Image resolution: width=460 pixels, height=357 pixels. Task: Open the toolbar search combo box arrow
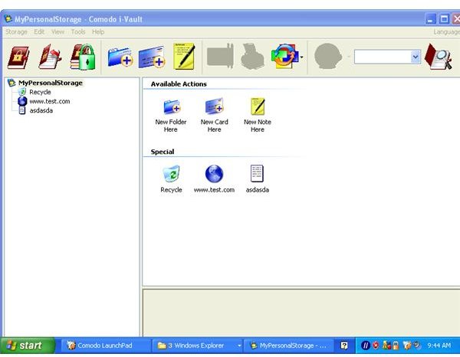416,57
